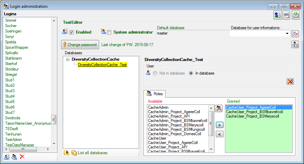Screen dimensions: 304x164
Task: Check the System administrator checkbox
Action: (x=109, y=32)
